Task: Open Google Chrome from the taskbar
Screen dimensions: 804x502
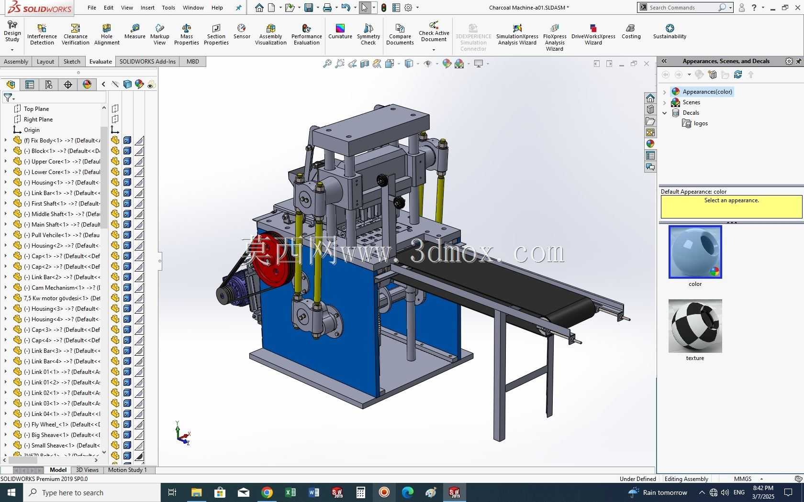Action: 267,492
